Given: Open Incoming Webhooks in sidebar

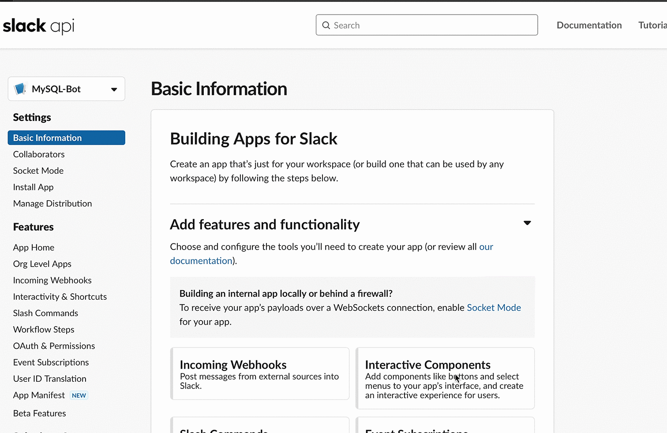Looking at the screenshot, I should click(x=52, y=280).
